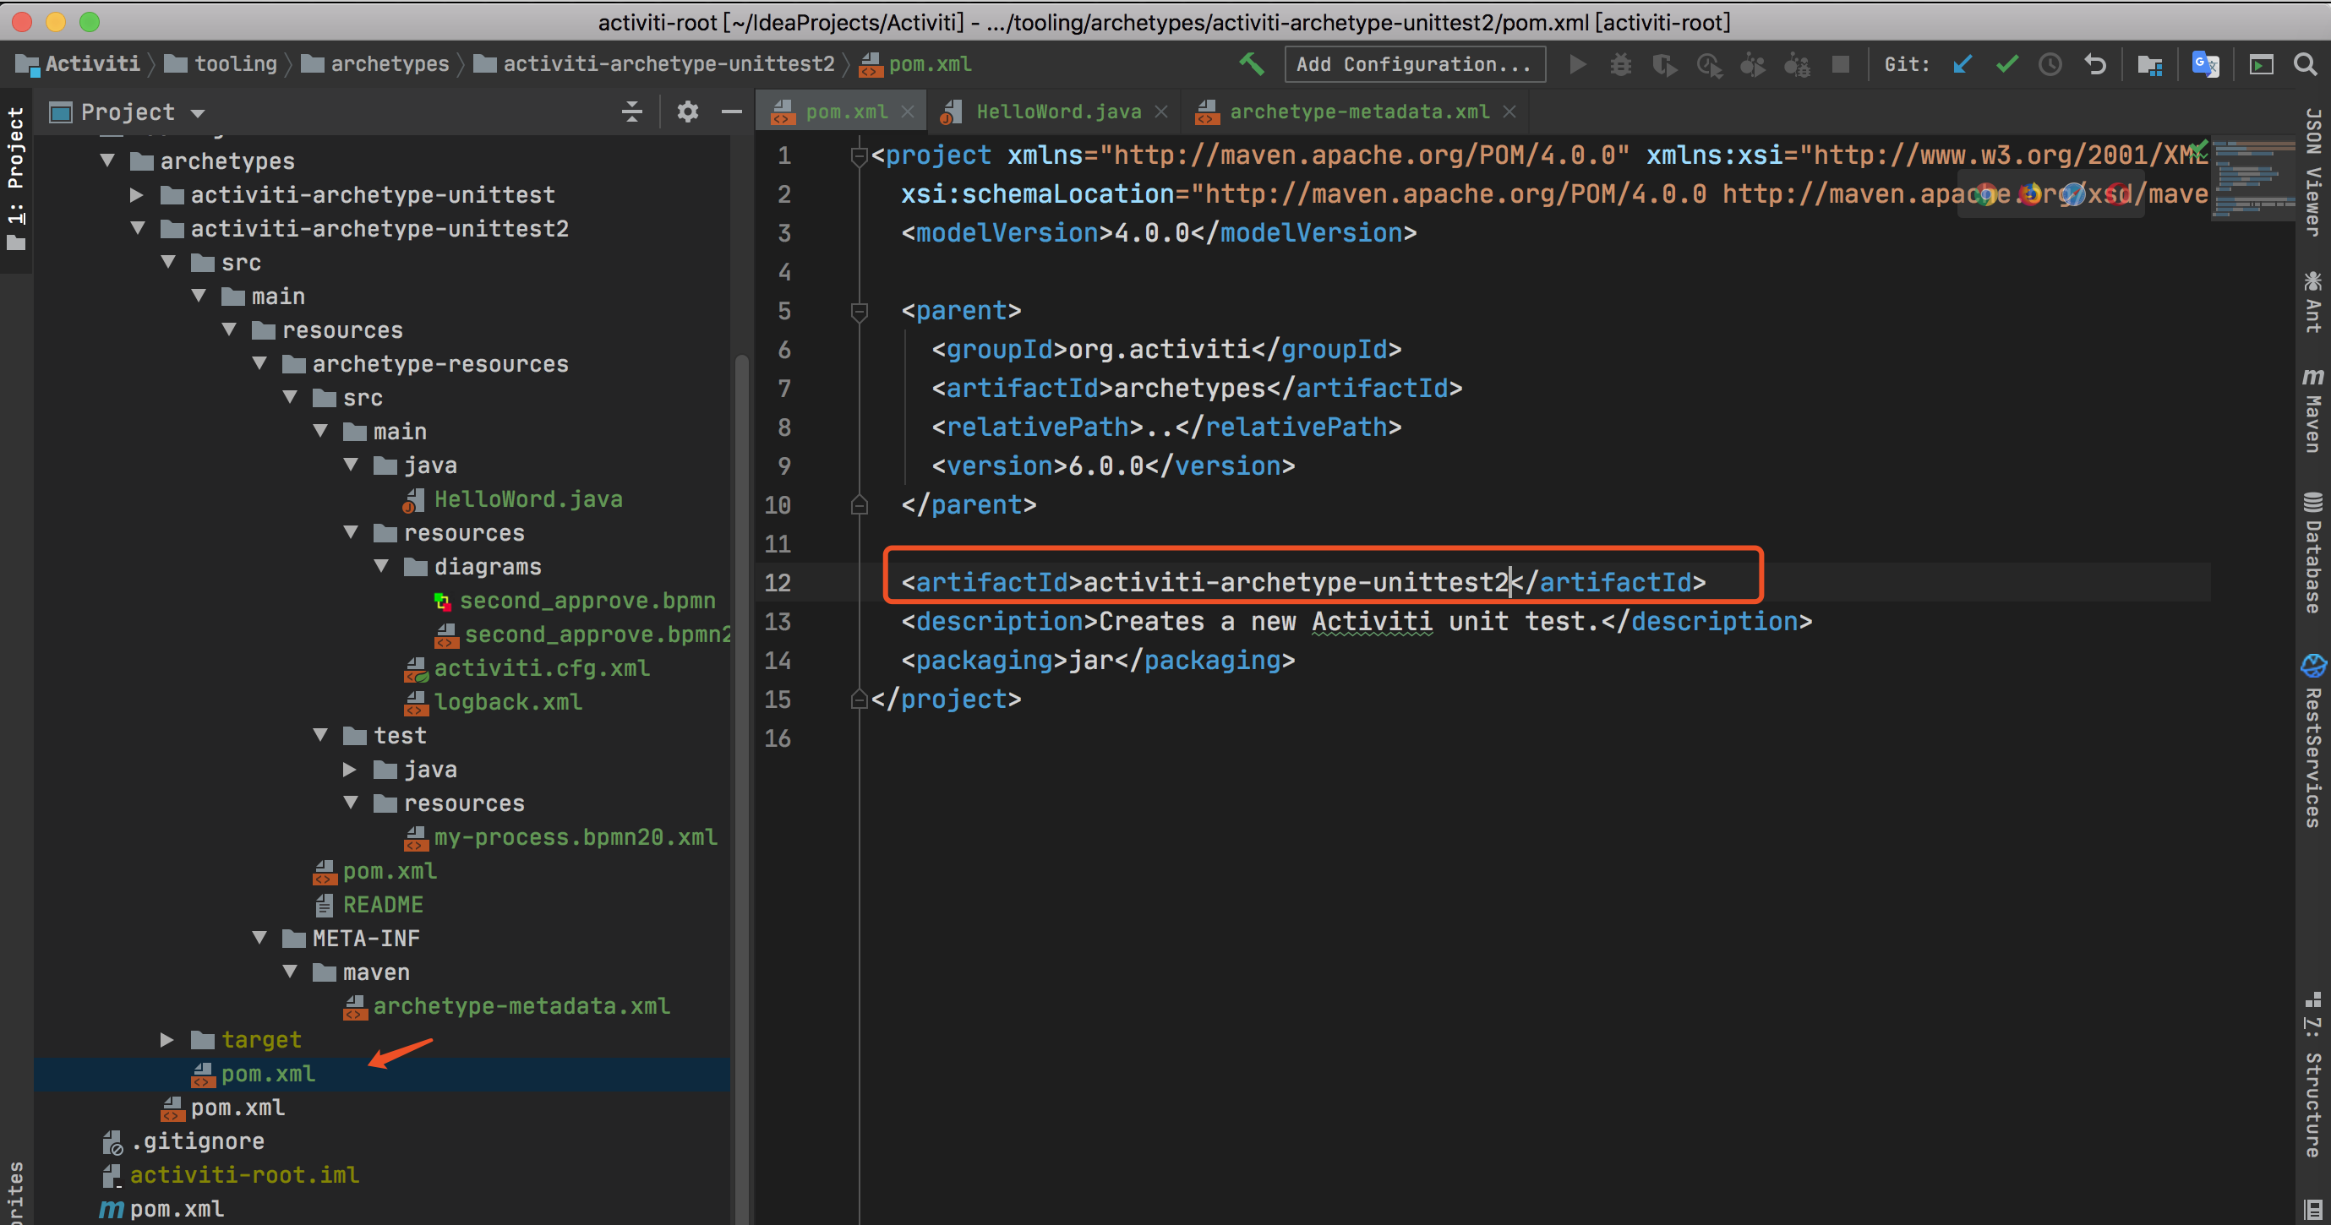
Task: Open Project panel settings gear
Action: (688, 112)
